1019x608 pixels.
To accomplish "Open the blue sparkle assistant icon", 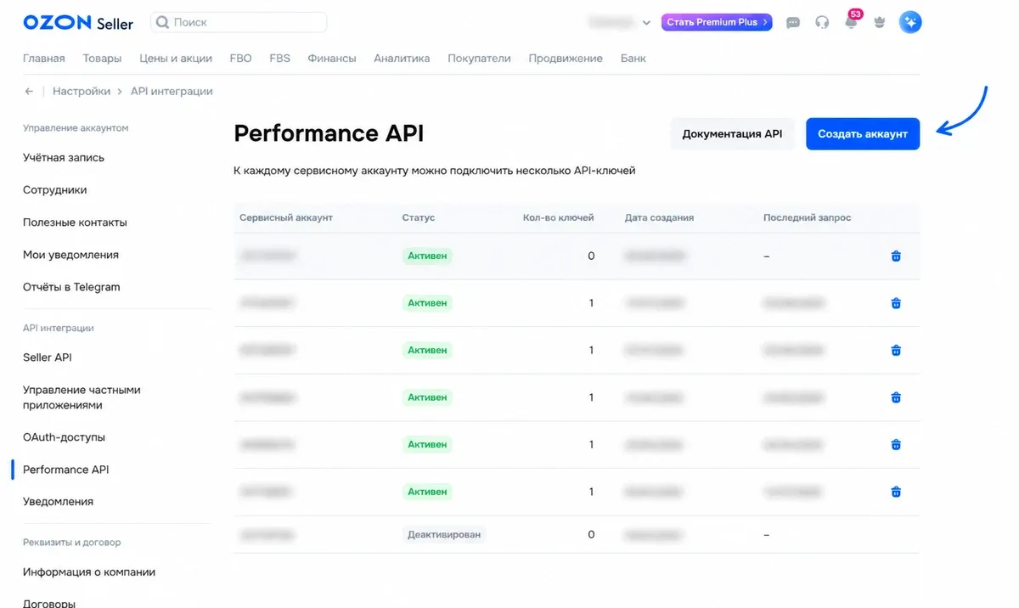I will pos(910,23).
